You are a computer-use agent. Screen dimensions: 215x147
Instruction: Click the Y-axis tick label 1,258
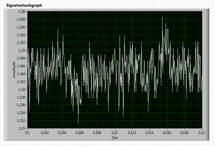[x=21, y=19]
